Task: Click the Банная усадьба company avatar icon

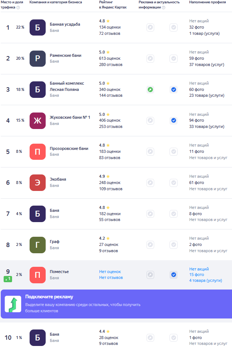Action: [38, 27]
